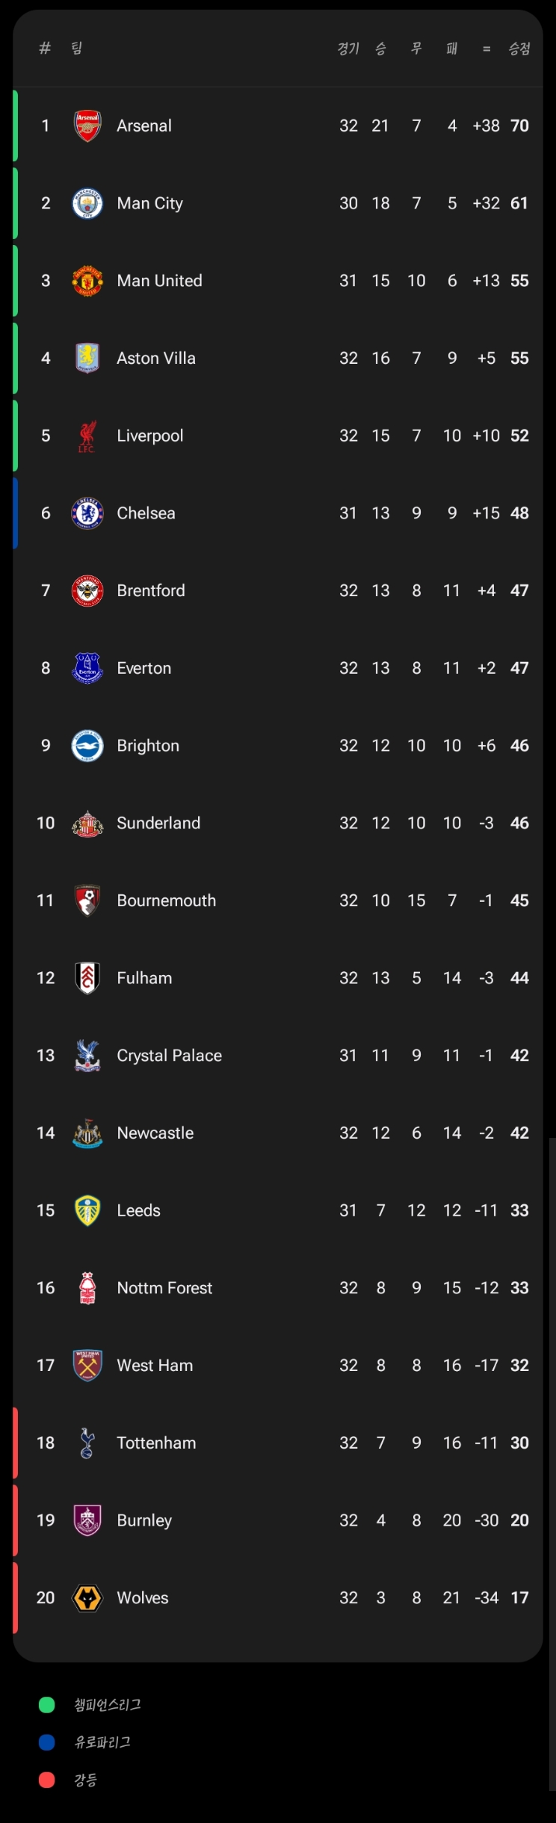Click the Arsenal club crest
This screenshot has width=556, height=1823.
pyautogui.click(x=87, y=126)
